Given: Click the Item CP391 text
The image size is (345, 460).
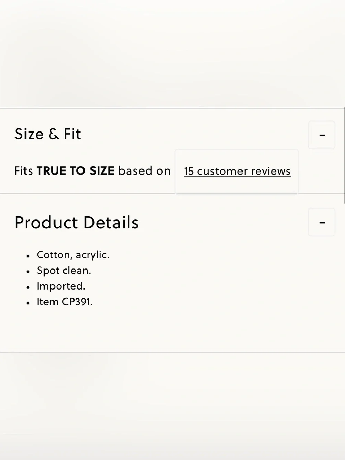Looking at the screenshot, I should pos(65,302).
